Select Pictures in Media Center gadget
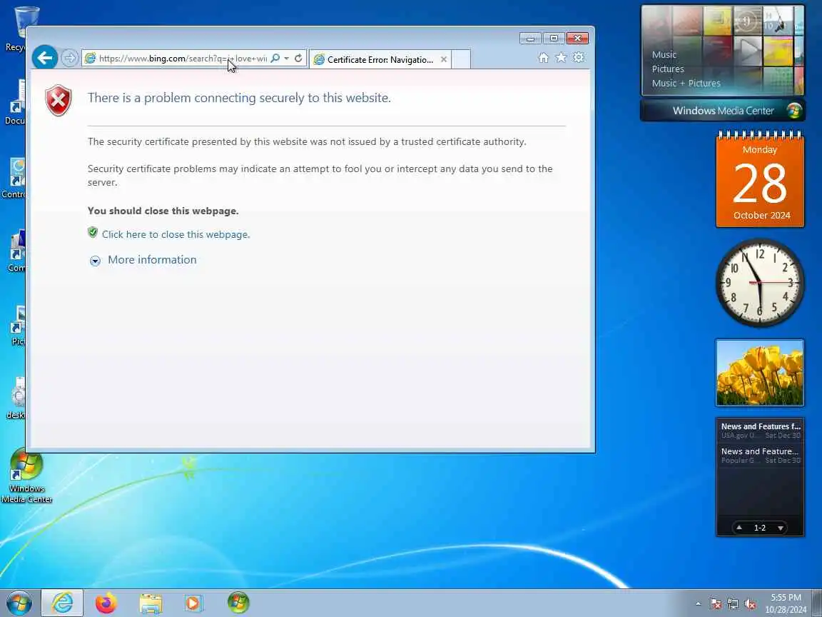 click(668, 69)
